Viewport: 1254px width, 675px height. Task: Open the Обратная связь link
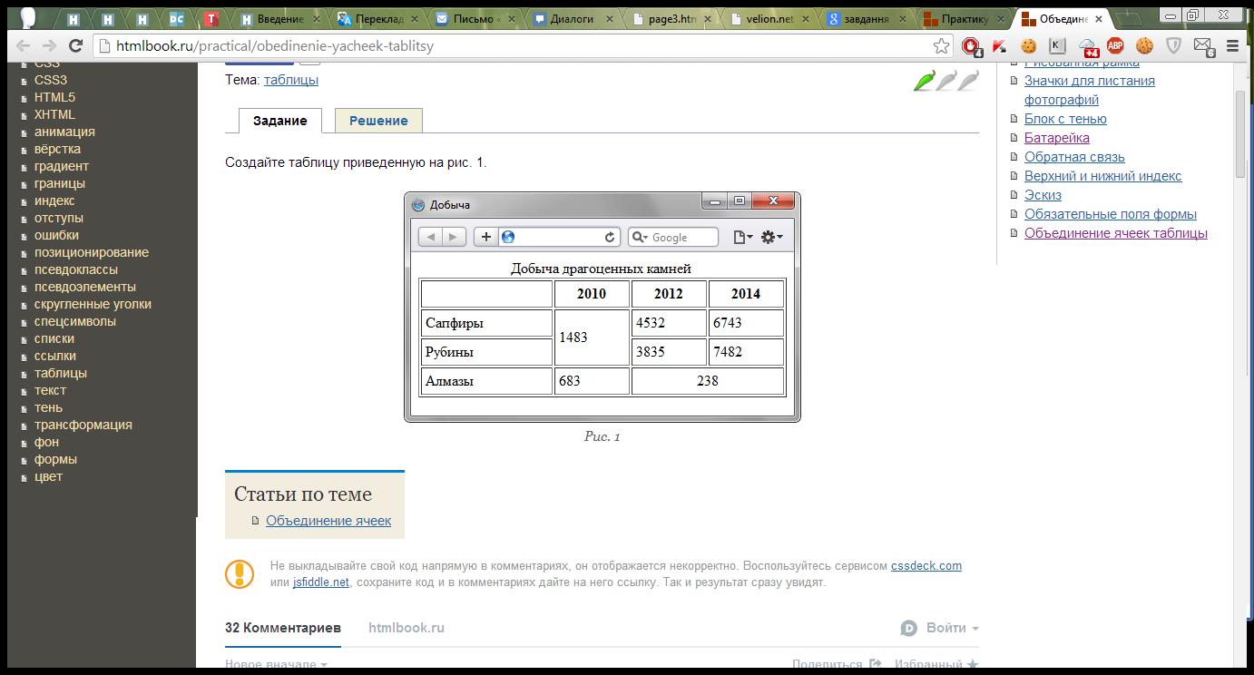(1074, 157)
